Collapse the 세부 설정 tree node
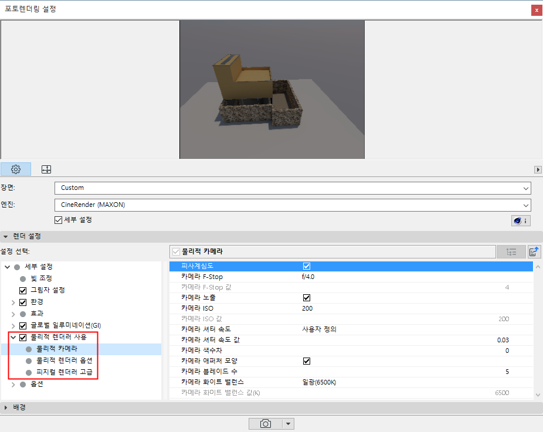543x432 pixels. [x=7, y=267]
